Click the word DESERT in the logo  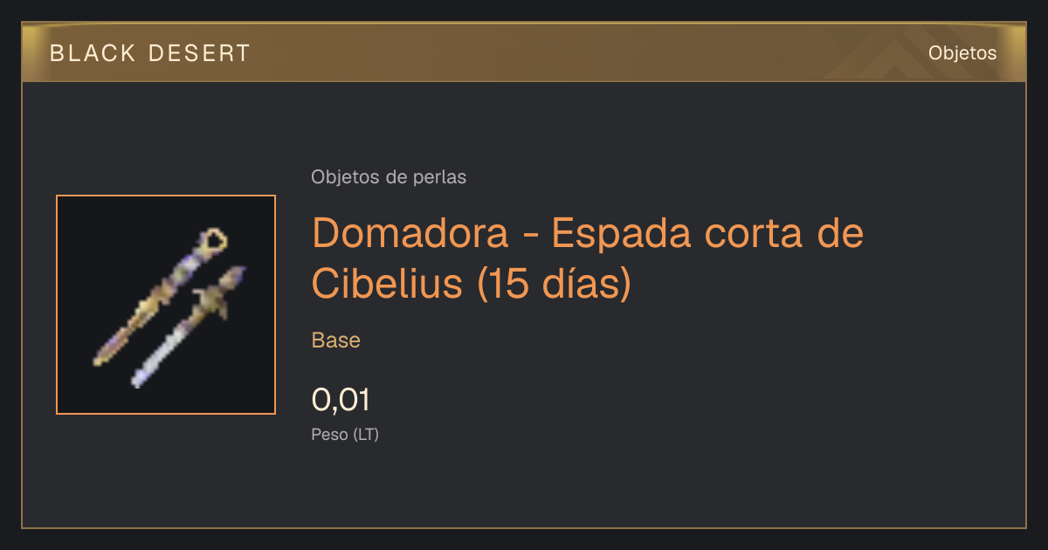coord(200,53)
